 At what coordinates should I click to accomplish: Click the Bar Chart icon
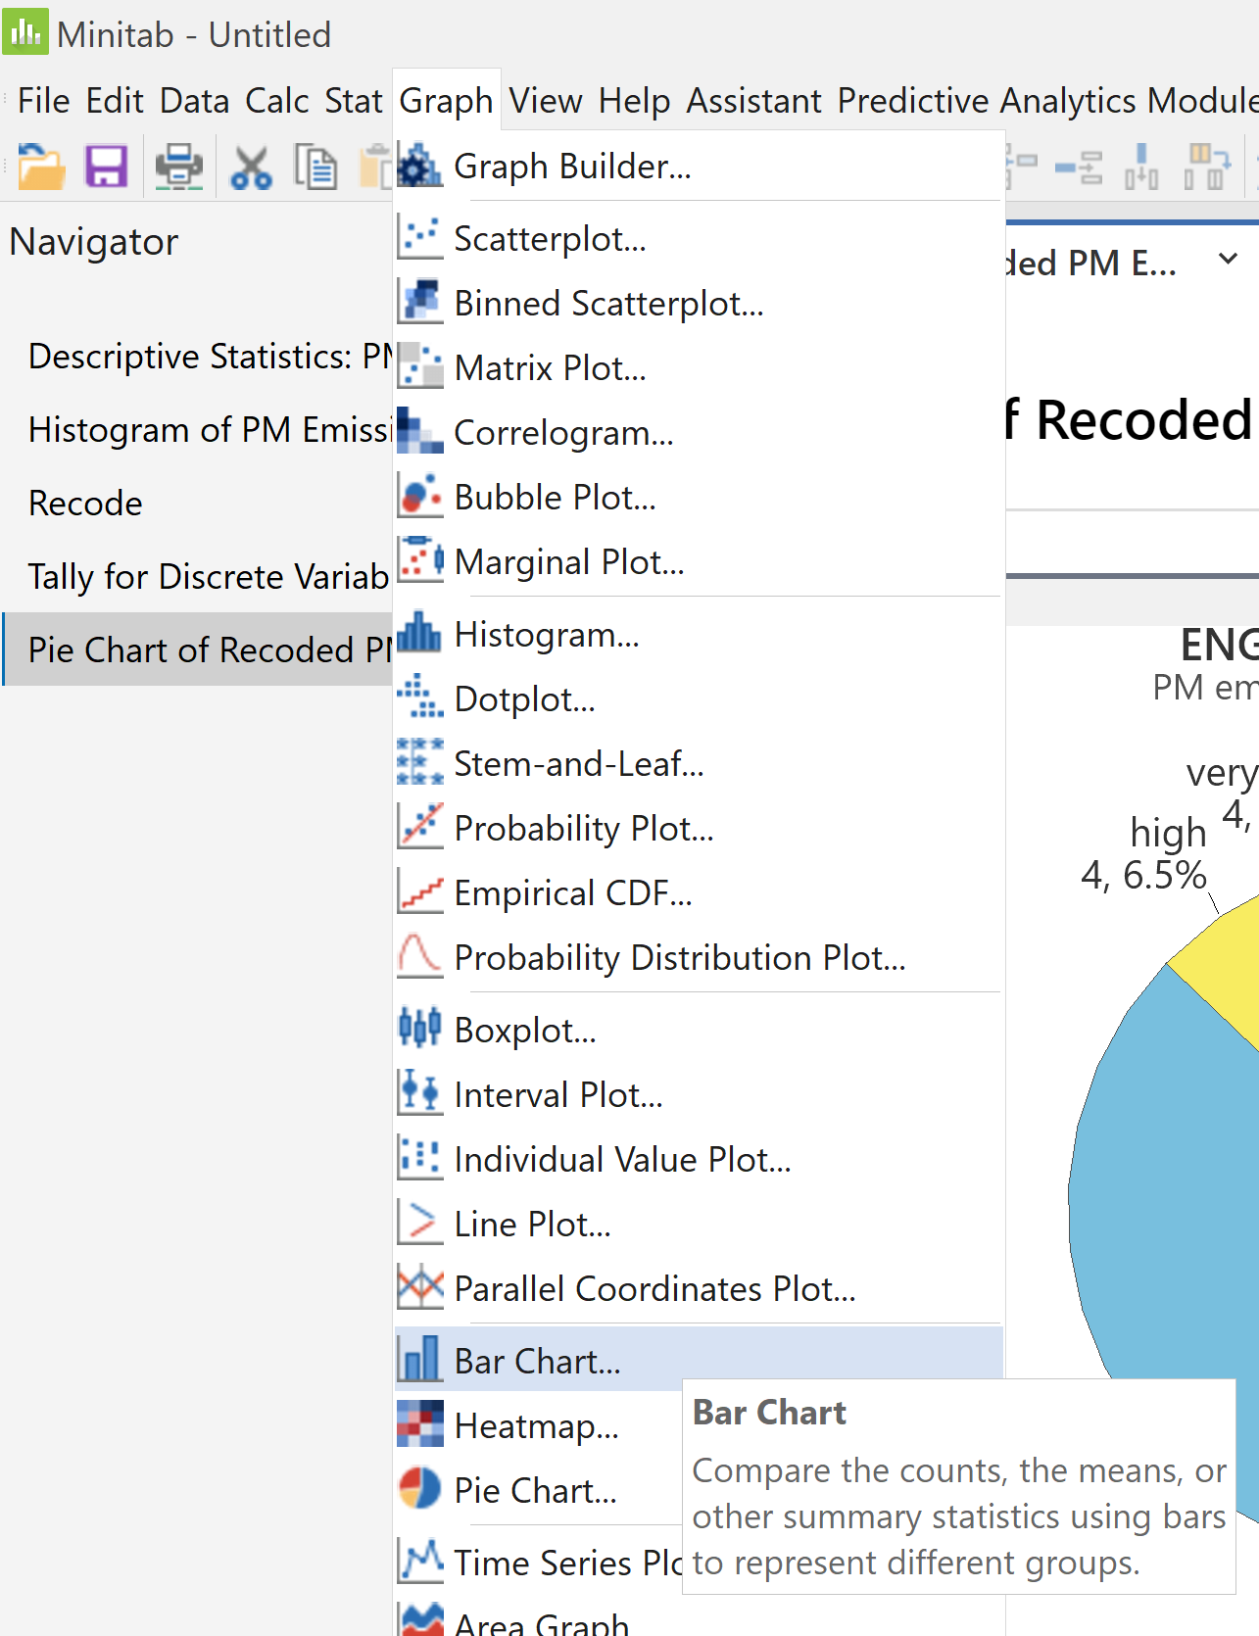point(420,1361)
